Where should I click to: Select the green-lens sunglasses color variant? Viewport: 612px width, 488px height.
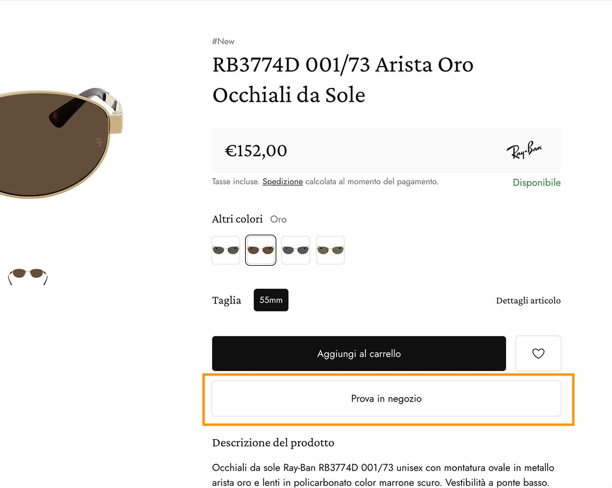330,250
